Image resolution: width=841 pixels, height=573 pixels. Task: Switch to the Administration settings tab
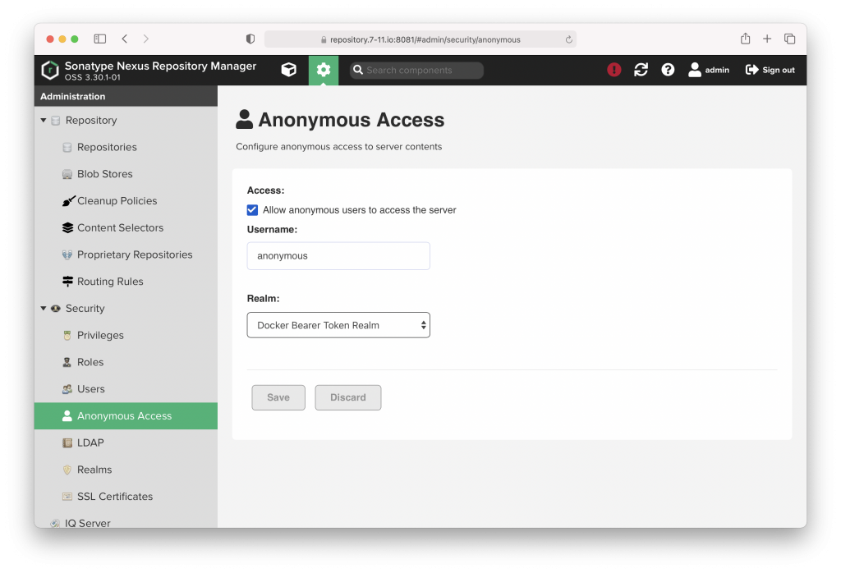click(x=323, y=70)
